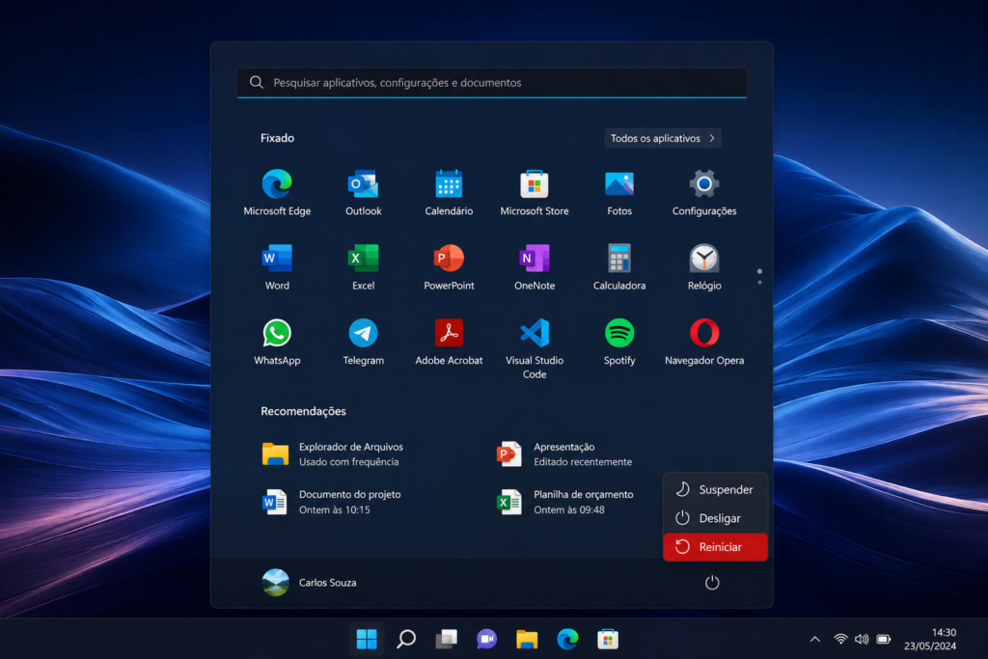The image size is (988, 659).
Task: Open Documento do projeto recommendation
Action: pyautogui.click(x=332, y=502)
